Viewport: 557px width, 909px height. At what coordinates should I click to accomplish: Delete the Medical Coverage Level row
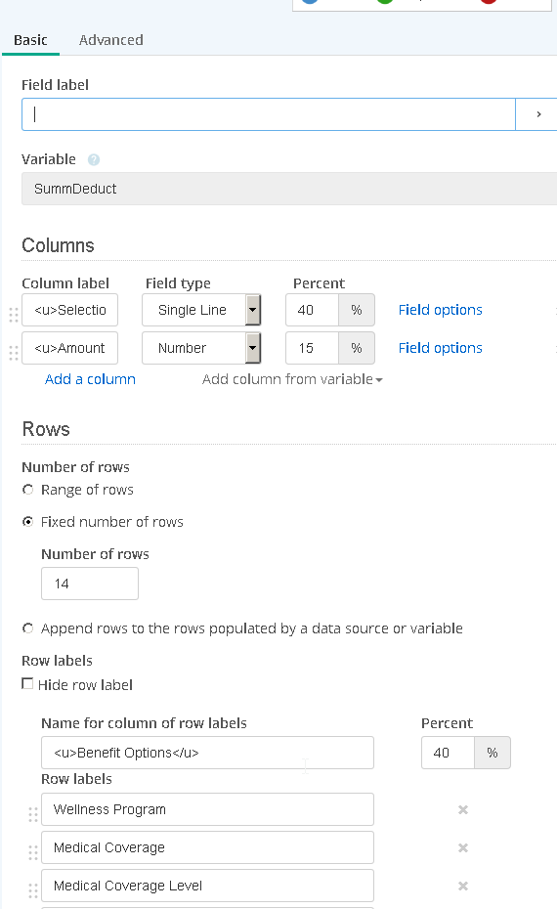pyautogui.click(x=463, y=886)
